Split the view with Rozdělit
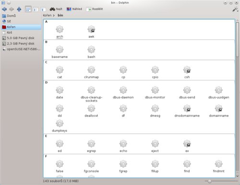 (x=95, y=9)
